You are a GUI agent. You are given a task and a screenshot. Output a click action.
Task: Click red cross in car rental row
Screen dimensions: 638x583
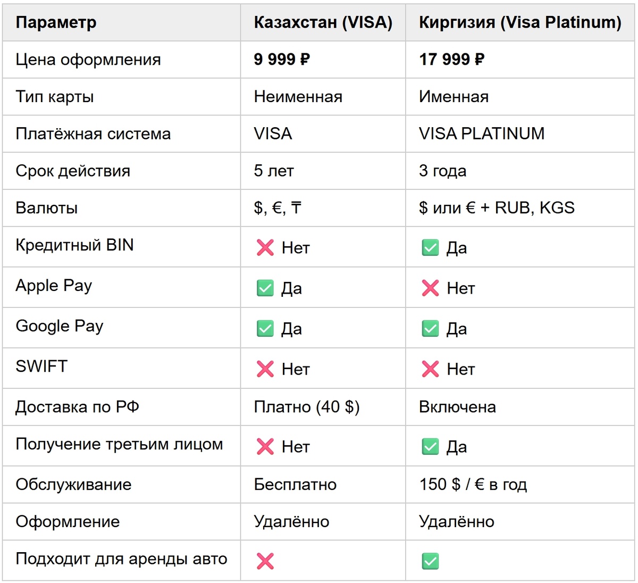(x=265, y=561)
